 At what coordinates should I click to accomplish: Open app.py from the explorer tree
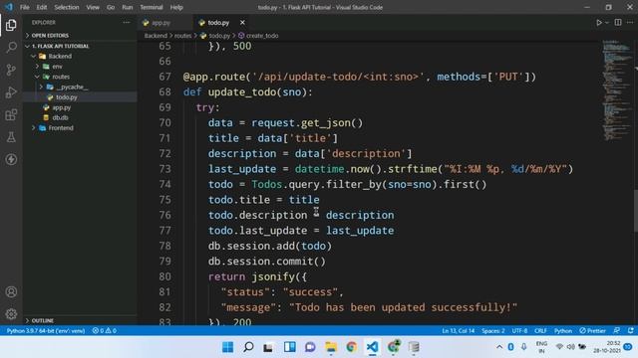point(80,107)
